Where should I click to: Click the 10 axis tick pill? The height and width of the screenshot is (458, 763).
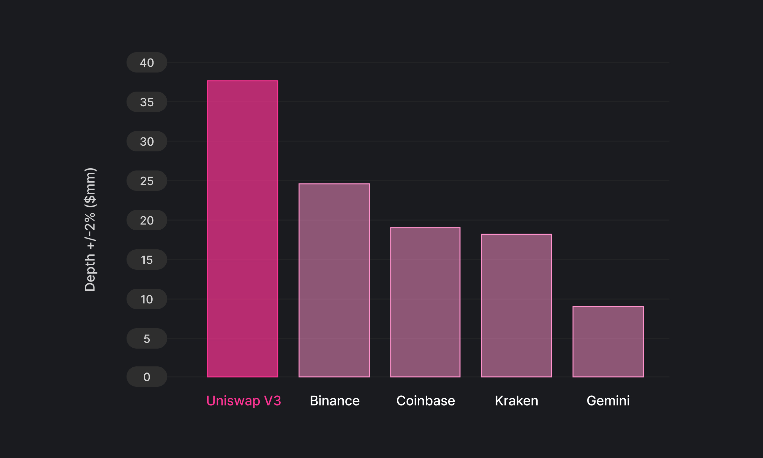coord(147,299)
